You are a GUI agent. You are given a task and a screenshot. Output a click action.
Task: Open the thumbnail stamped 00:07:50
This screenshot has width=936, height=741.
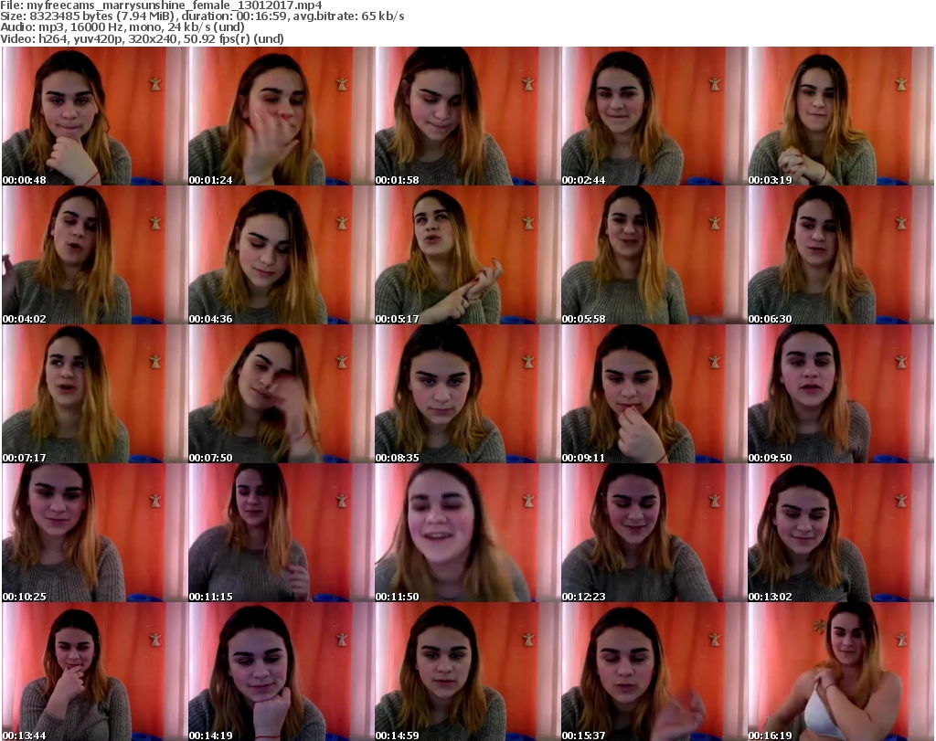click(282, 395)
